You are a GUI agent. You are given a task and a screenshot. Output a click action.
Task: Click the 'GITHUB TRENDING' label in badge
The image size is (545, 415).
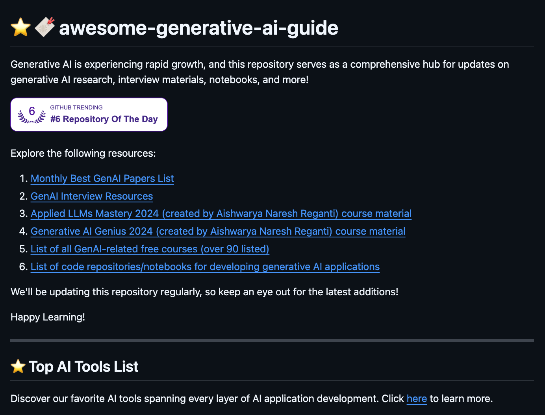point(76,107)
